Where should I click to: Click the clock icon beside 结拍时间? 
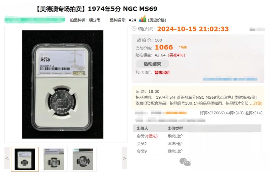134,28
